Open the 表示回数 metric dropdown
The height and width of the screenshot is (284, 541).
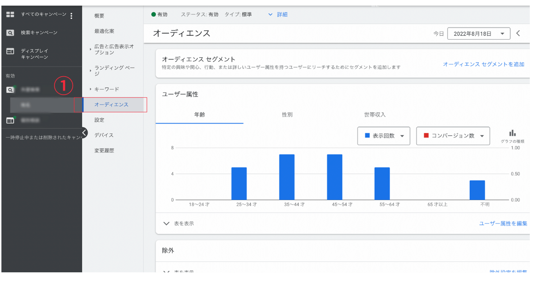384,136
